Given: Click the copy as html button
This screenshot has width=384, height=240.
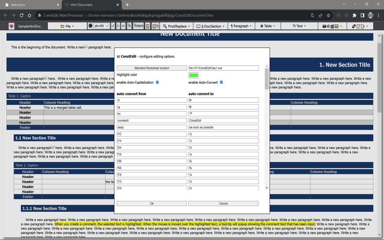Looking at the screenshot, I should click(x=138, y=26).
